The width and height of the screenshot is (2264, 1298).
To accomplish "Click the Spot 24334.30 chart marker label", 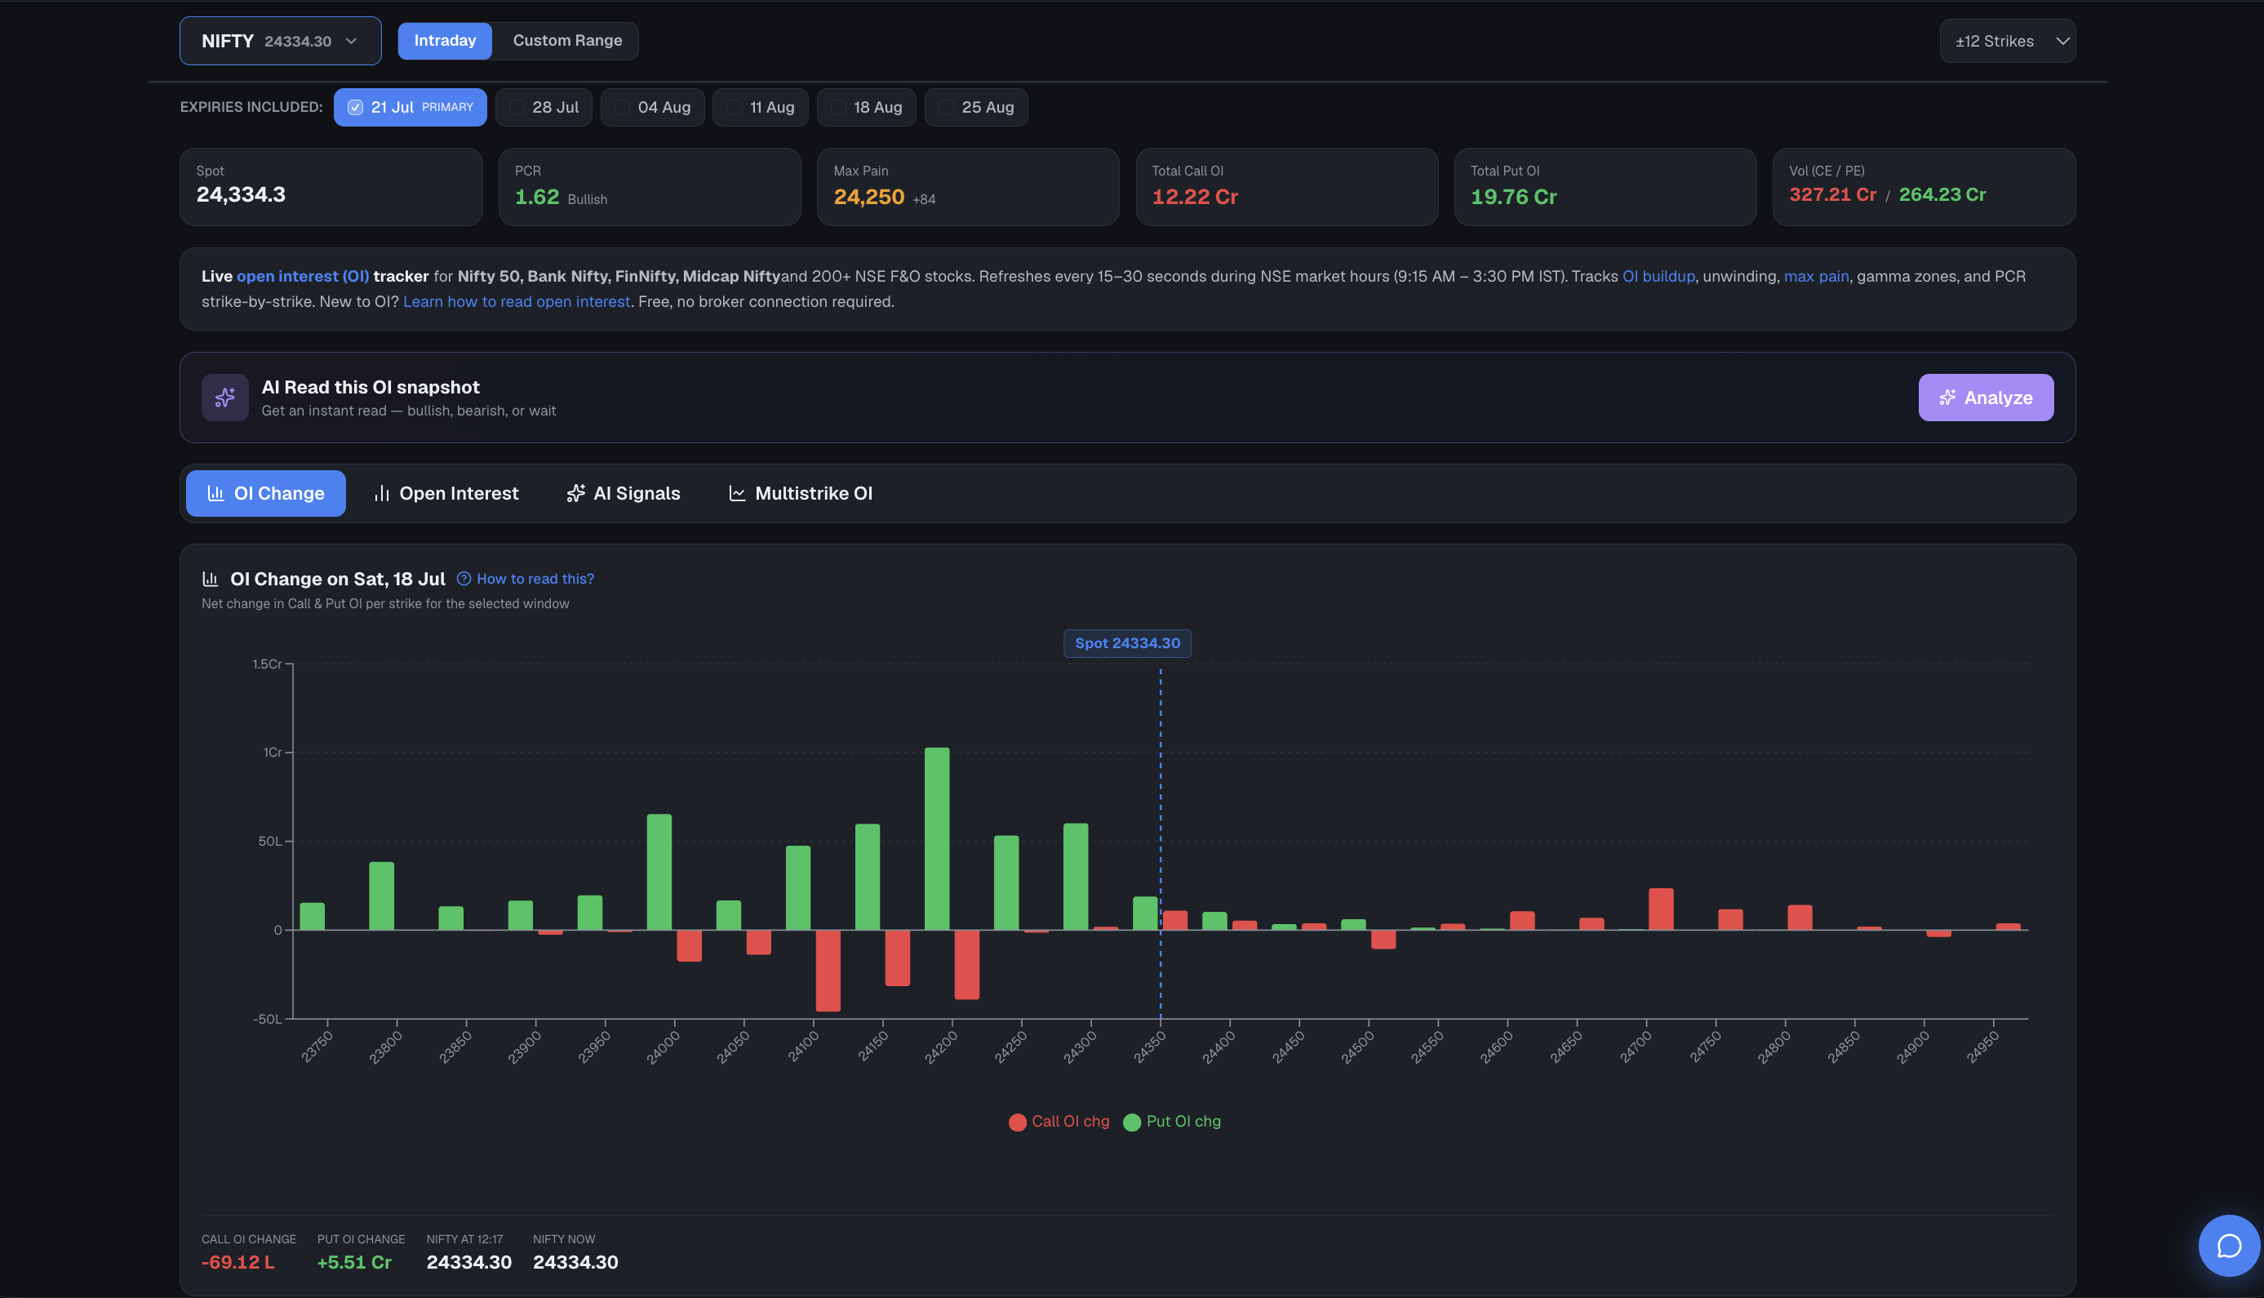I will (1127, 642).
